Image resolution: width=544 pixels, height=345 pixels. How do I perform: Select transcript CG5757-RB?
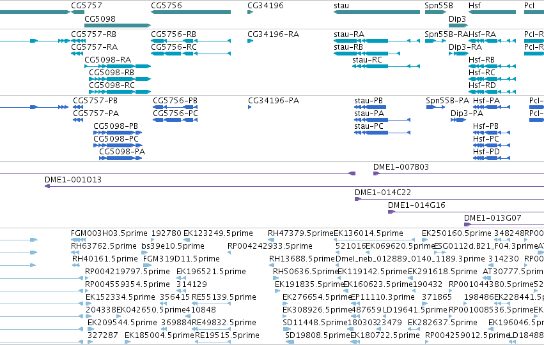coord(94,34)
